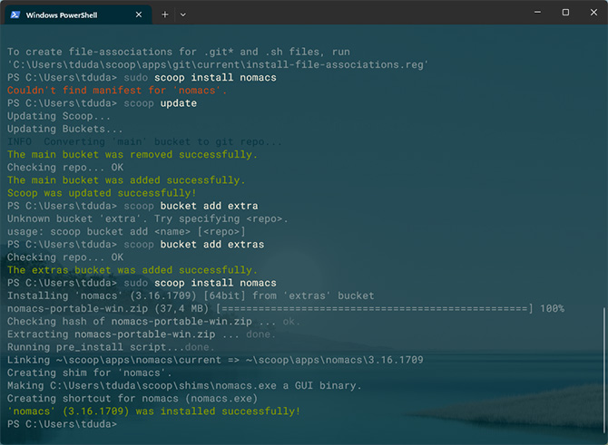Select the Windows PowerShell tab
The image size is (608, 445).
click(x=79, y=15)
